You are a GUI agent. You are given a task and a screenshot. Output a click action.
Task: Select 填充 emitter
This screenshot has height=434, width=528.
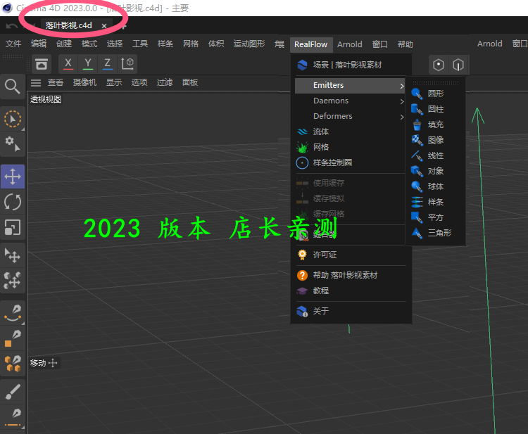436,125
